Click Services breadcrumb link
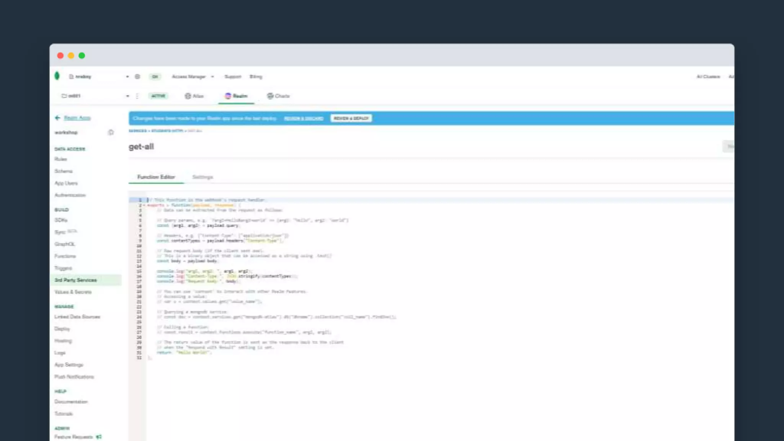The width and height of the screenshot is (784, 441). tap(137, 131)
